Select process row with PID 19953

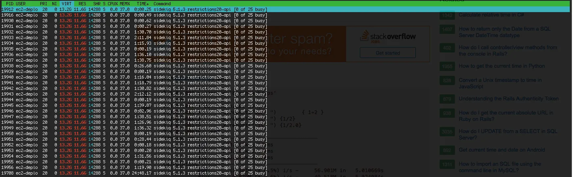[x=134, y=150]
